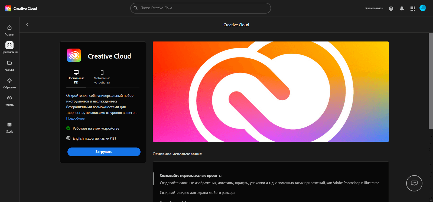Open the Файлы files sidebar icon
433x202 pixels.
tap(9, 63)
